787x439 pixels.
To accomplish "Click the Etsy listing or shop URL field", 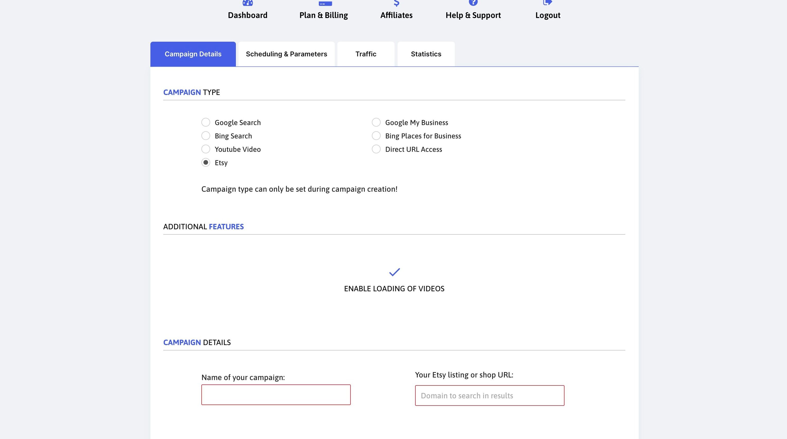I will 490,396.
